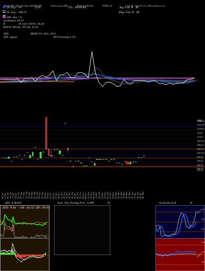Click the 'ADX: 9.84 +DY: 48.55 -DY: 39.85' readout

[25, 208]
